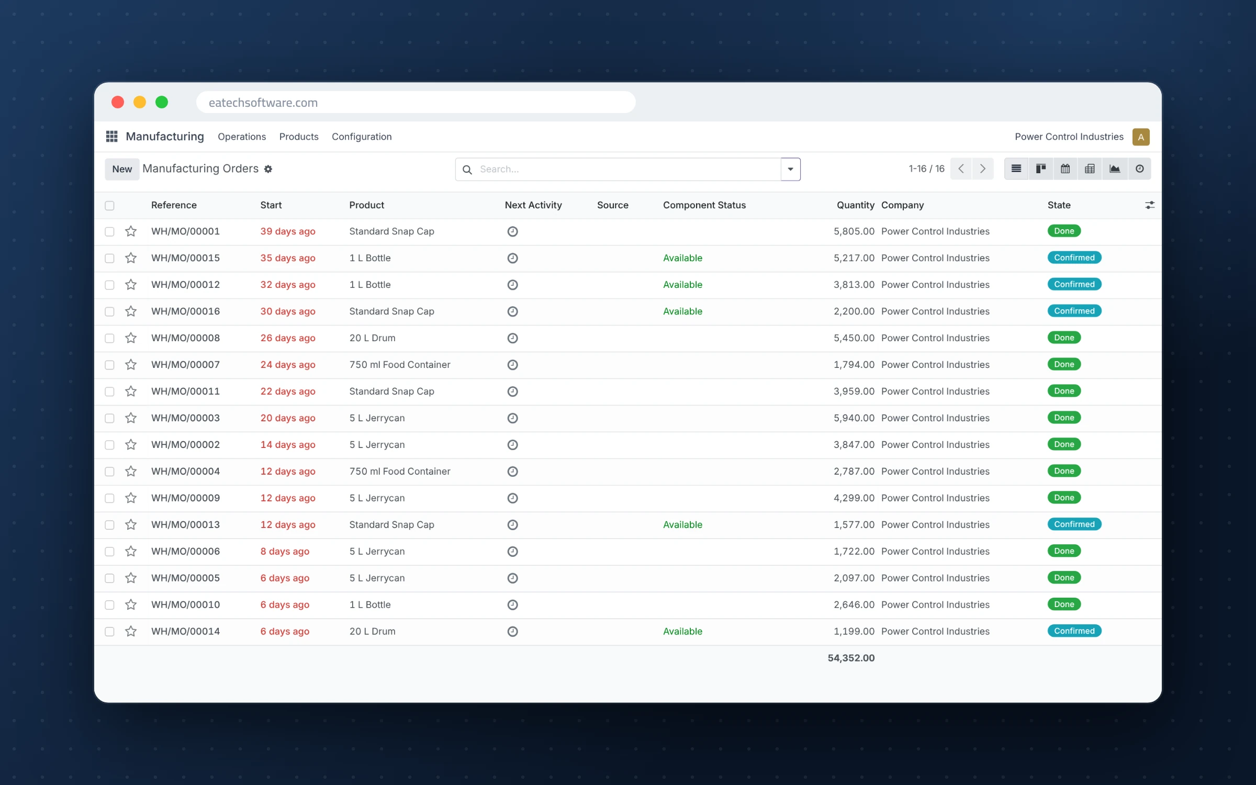Open the Products menu
Image resolution: width=1256 pixels, height=785 pixels.
[299, 137]
